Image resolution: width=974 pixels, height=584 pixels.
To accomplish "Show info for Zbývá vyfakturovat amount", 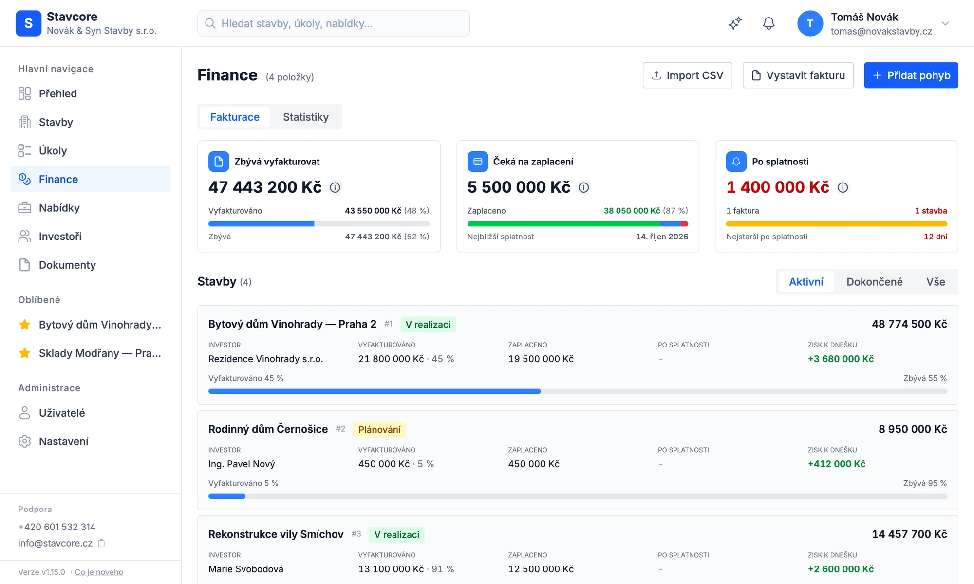I will [335, 187].
